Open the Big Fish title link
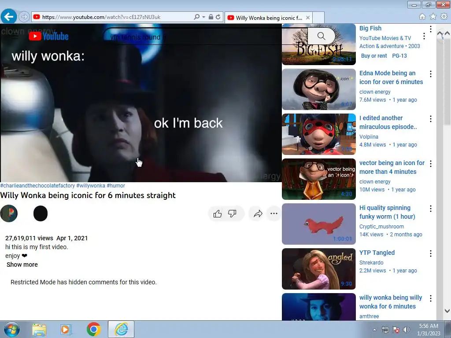Screen dimensions: 451x338 click(x=370, y=28)
